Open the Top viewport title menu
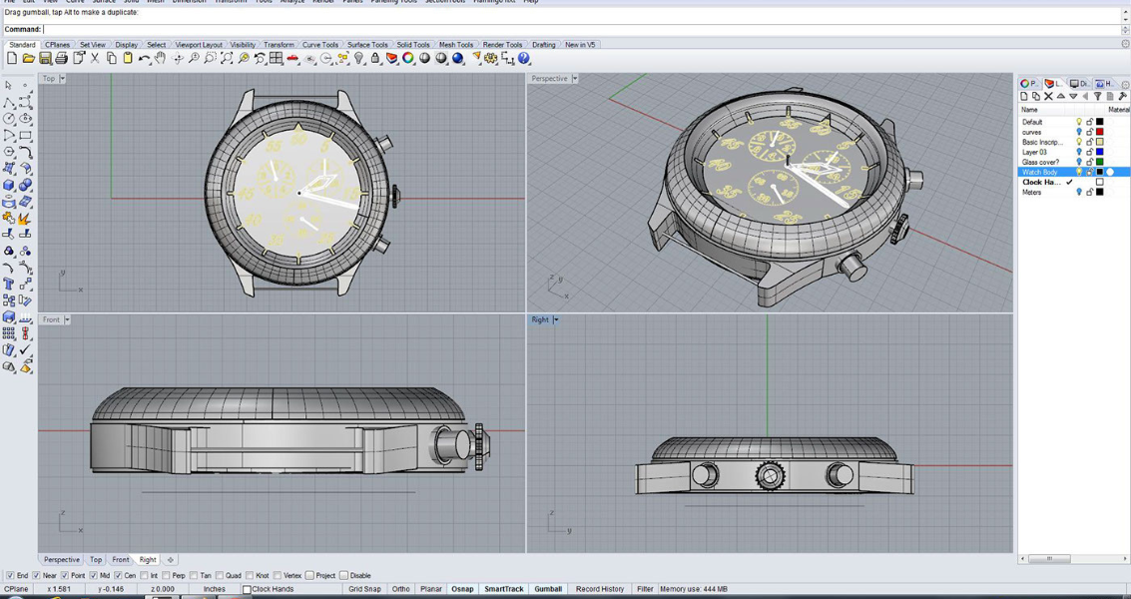The width and height of the screenshot is (1131, 599). 62,78
